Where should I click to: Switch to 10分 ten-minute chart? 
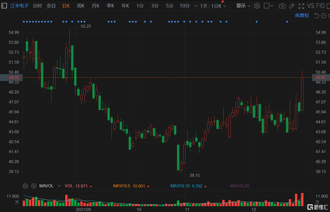pyautogui.click(x=185, y=6)
